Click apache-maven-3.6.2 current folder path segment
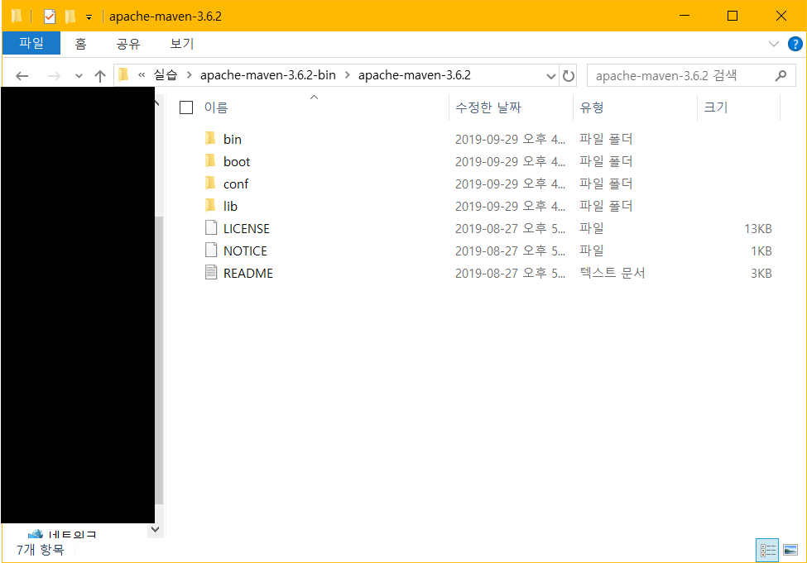Image resolution: width=807 pixels, height=563 pixels. coord(415,75)
